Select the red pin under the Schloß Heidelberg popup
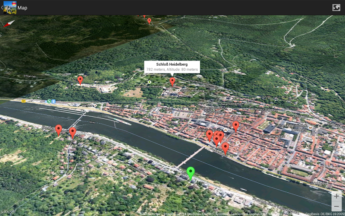Image resolution: width=345 pixels, height=216 pixels. click(172, 82)
